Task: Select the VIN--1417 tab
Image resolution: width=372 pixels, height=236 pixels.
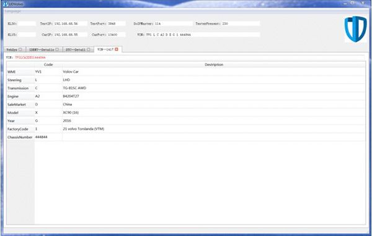Action: tap(108, 49)
